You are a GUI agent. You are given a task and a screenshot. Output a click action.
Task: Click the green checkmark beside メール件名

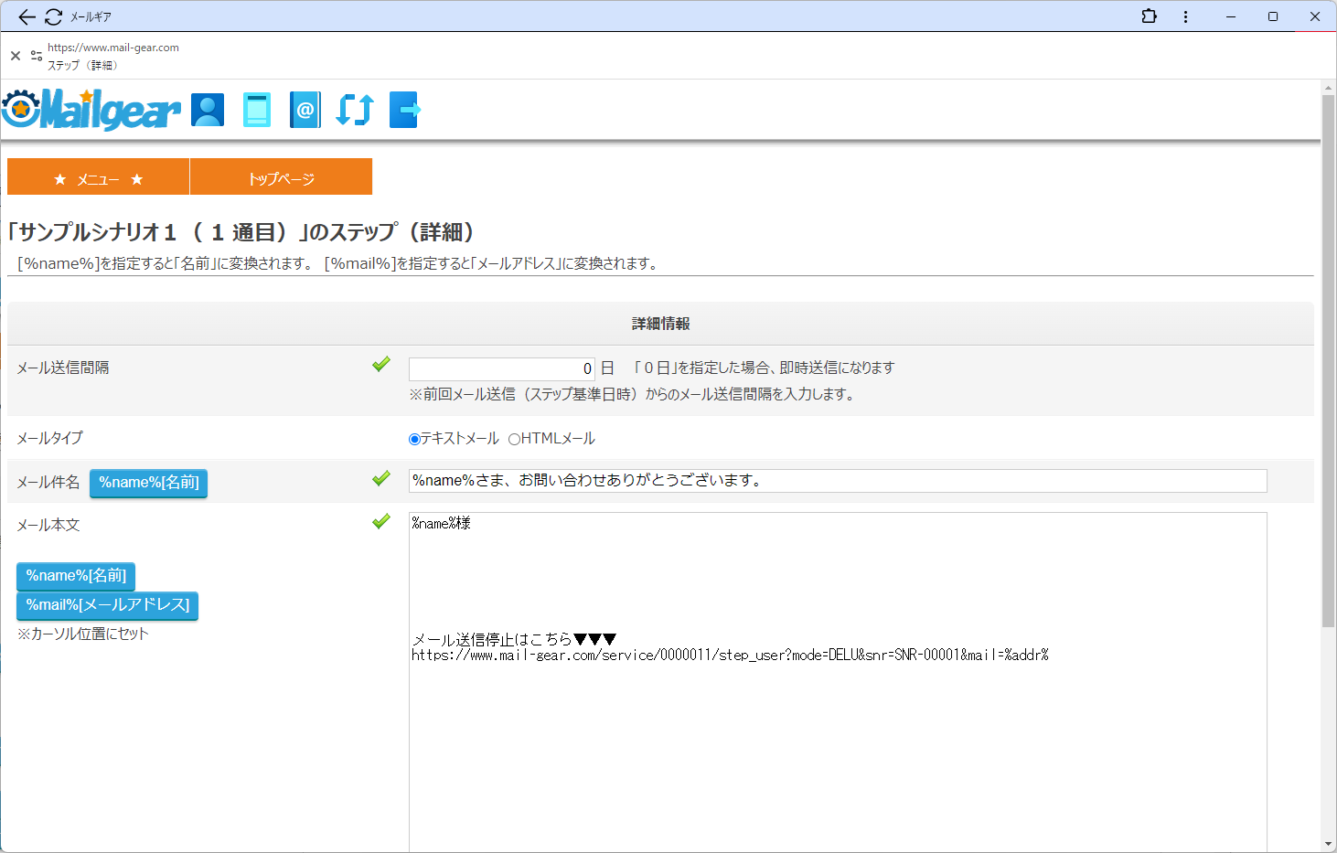click(x=381, y=478)
